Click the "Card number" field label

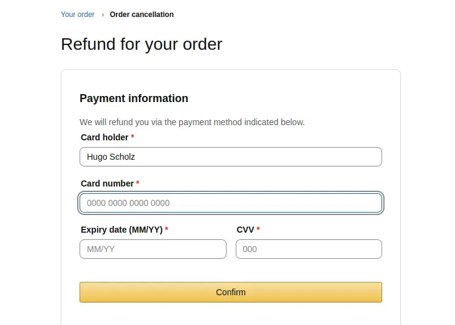click(x=107, y=183)
